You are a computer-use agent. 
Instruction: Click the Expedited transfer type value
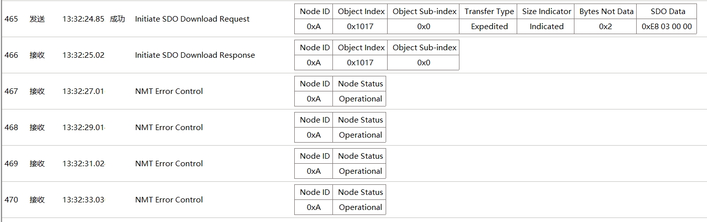coord(489,27)
